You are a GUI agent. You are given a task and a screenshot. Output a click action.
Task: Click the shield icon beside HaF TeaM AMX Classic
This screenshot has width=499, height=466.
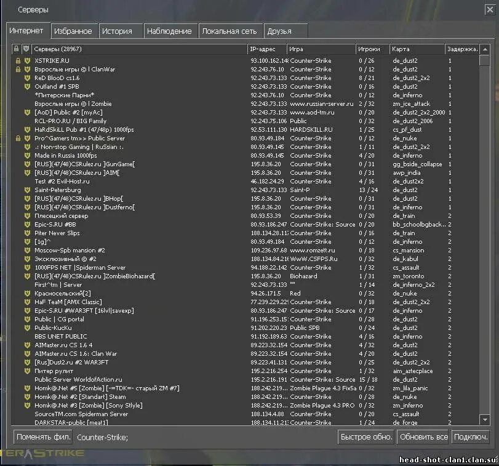tap(27, 302)
